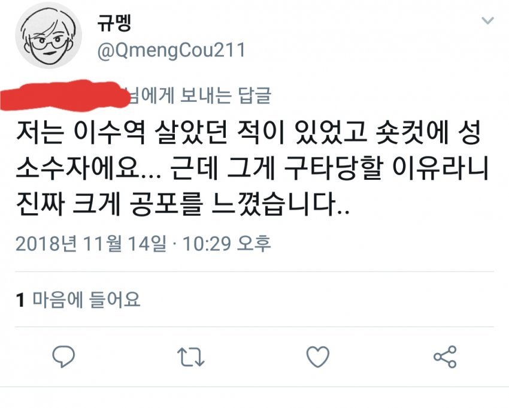Visit the @QmengCou211 handle
Image resolution: width=509 pixels, height=408 pixels.
pos(171,50)
